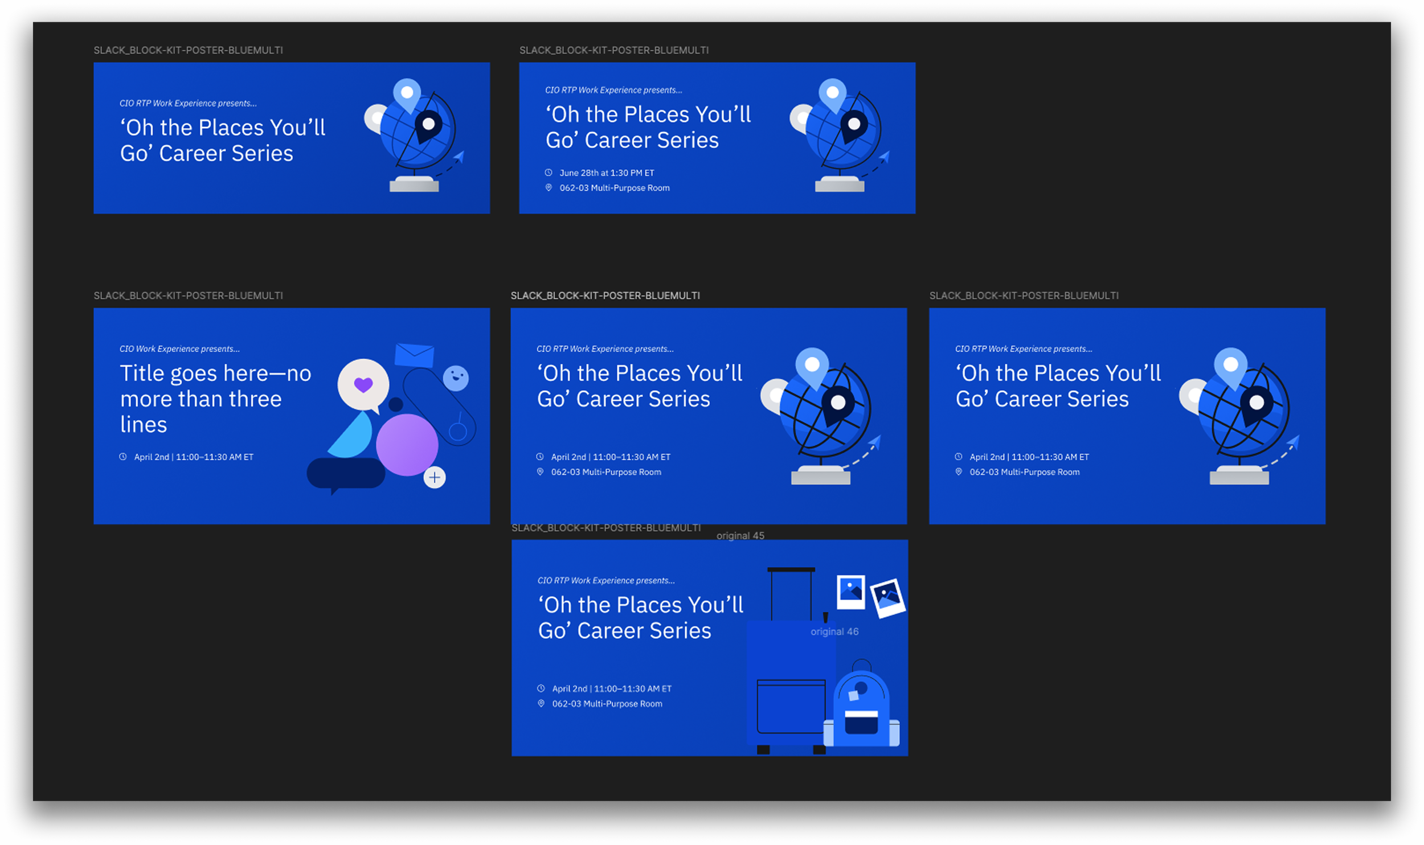The image size is (1424, 845).
Task: Click the clock icon beside June 28th date
Action: [x=549, y=173]
